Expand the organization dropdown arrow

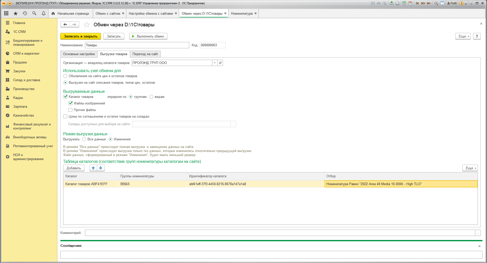coord(215,63)
